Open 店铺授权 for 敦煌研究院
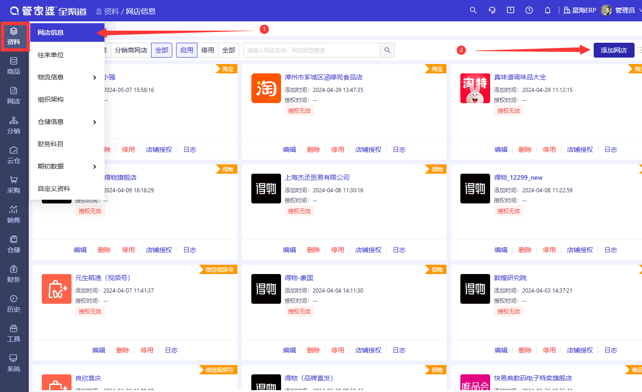 coord(580,350)
